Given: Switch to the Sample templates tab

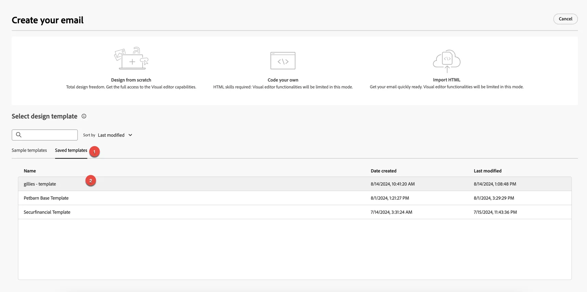Looking at the screenshot, I should pos(29,150).
